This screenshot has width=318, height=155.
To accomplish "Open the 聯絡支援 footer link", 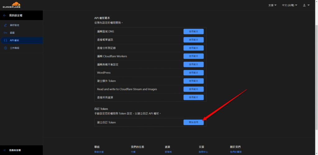I will (99, 152).
